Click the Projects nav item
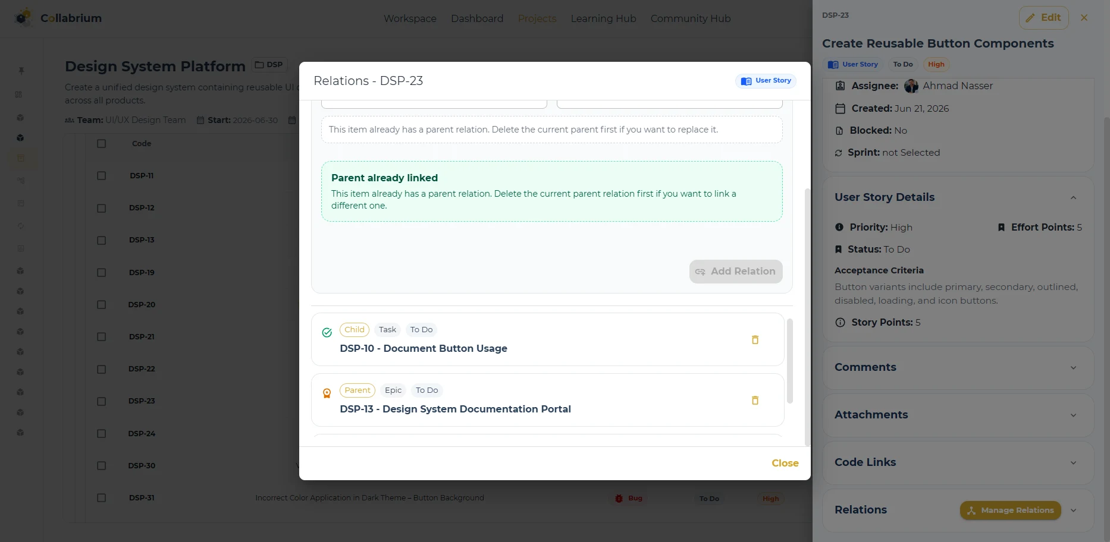1110x542 pixels. pyautogui.click(x=537, y=18)
